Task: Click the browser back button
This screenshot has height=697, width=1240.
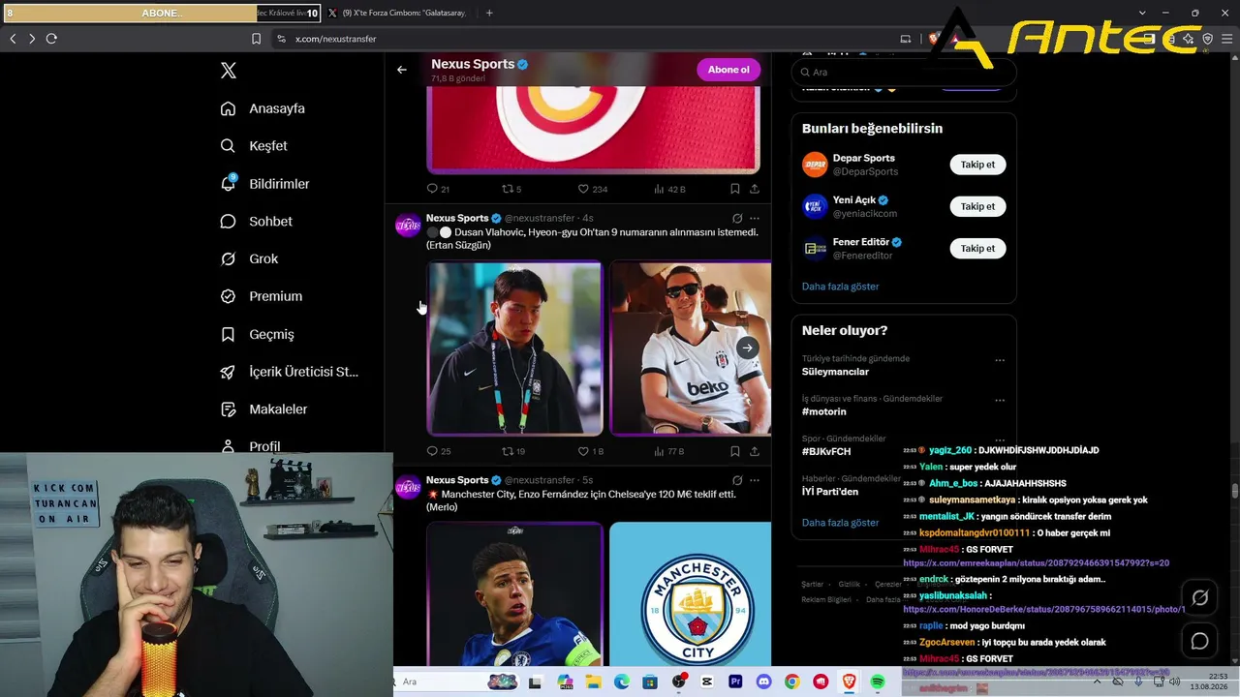Action: point(13,39)
